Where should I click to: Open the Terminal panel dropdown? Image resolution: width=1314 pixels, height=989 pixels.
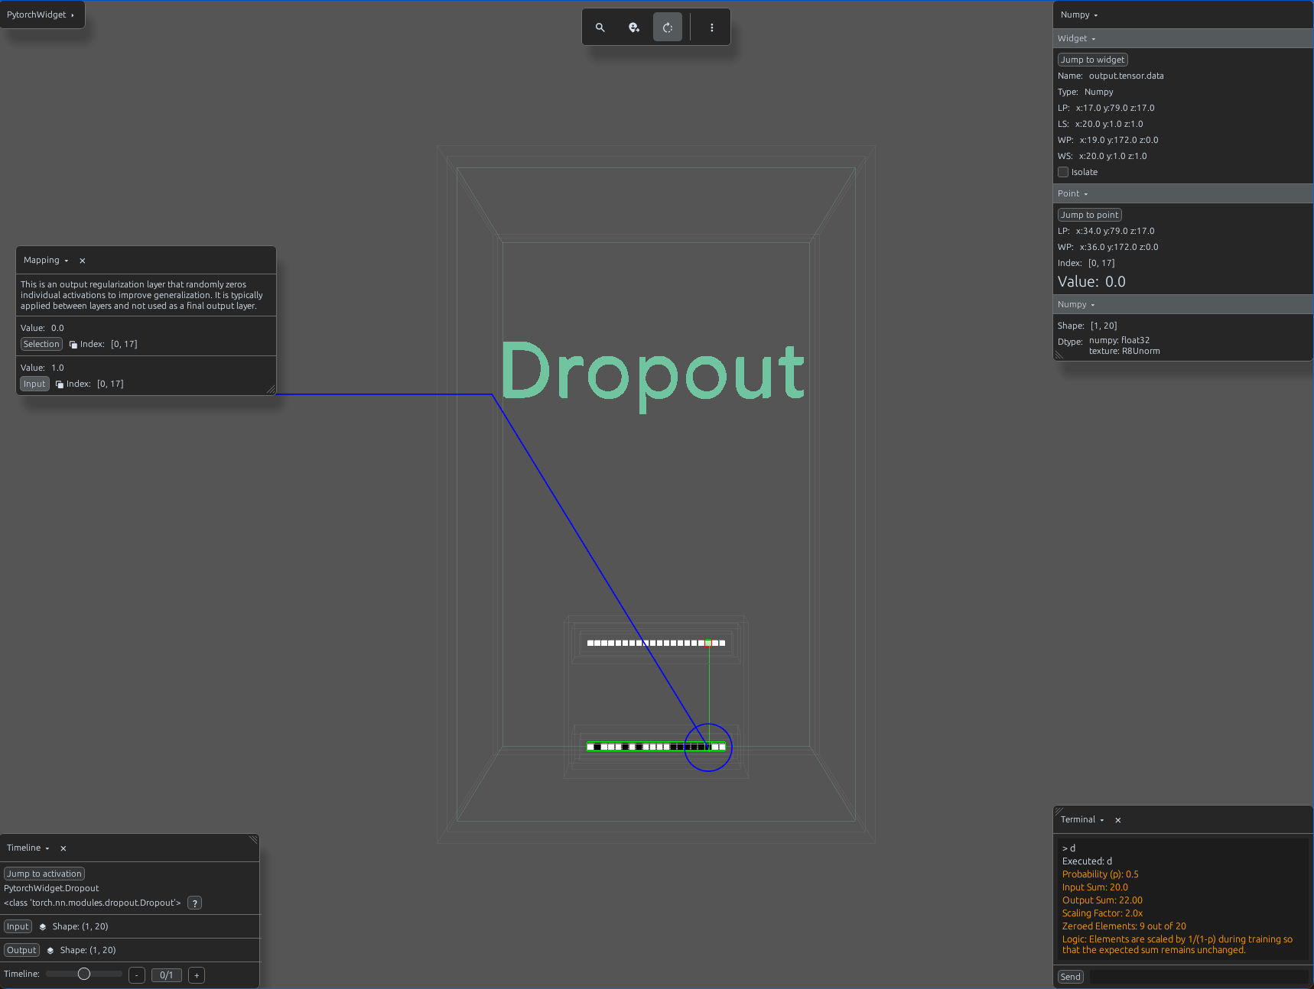1082,820
